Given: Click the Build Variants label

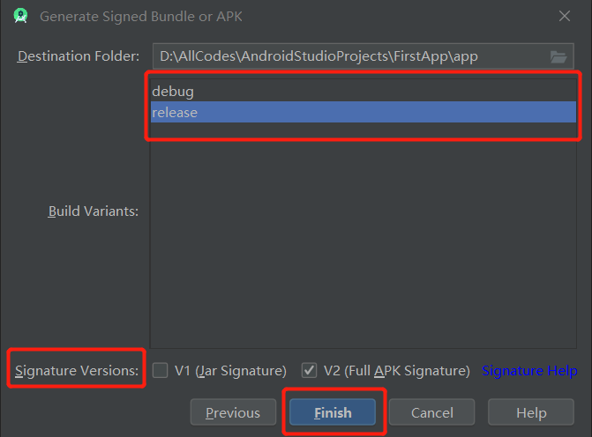Looking at the screenshot, I should [x=94, y=211].
